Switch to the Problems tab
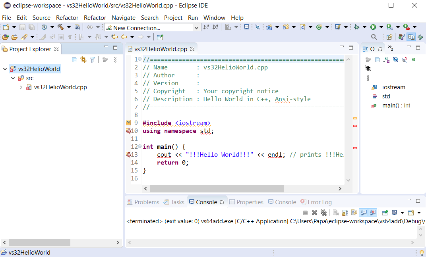The width and height of the screenshot is (426, 257). coord(143,202)
